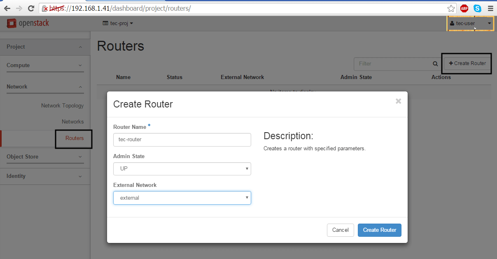The width and height of the screenshot is (497, 259).
Task: Close the Create Router dialog via X
Action: coord(398,101)
